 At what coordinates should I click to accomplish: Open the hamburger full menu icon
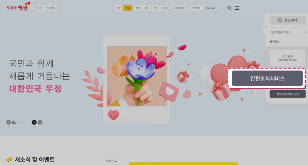coord(237,8)
